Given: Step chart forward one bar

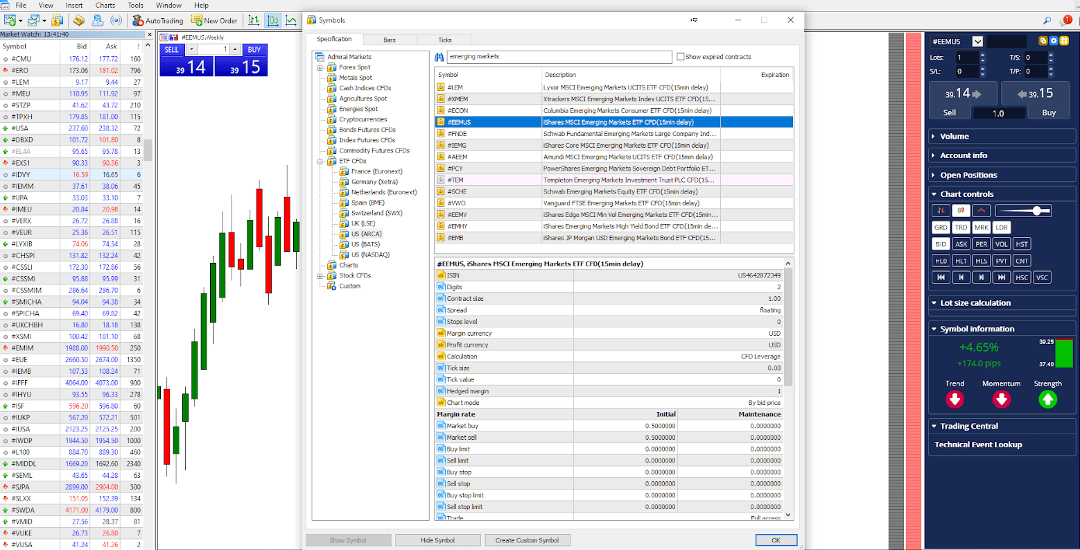Looking at the screenshot, I should 981,277.
